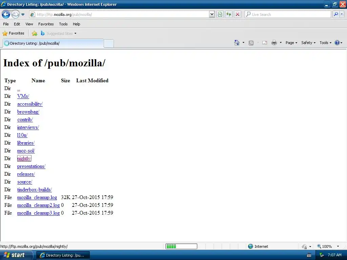
Task: Download the mozilla_cleanup3.log file
Action: [38, 213]
